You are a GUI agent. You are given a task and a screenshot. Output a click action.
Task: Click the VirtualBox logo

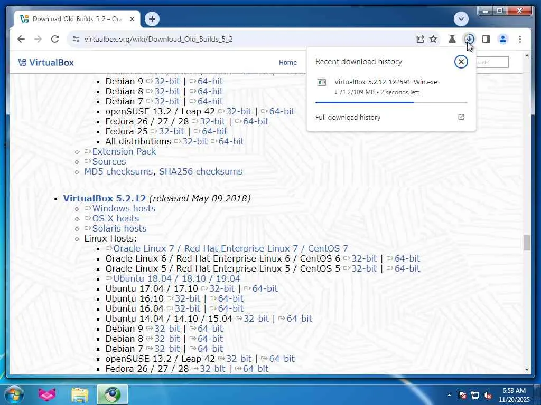(x=46, y=62)
